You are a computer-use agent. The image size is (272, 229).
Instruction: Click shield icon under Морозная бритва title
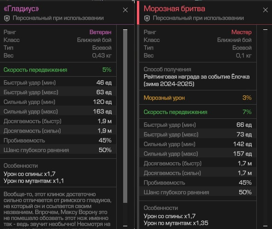click(x=147, y=18)
